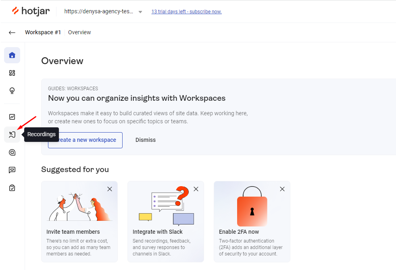Close the Integrate with Slack card
This screenshot has width=396, height=270.
196,189
